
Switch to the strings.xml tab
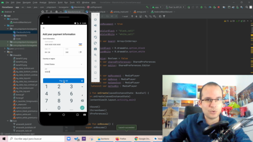click(141, 12)
